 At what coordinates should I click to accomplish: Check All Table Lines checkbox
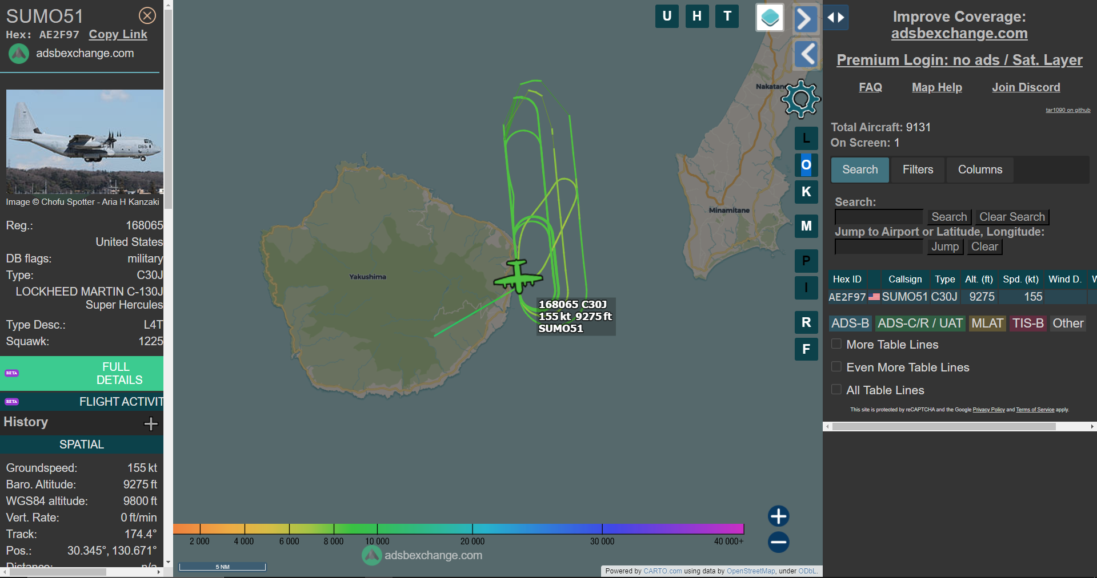pyautogui.click(x=836, y=390)
